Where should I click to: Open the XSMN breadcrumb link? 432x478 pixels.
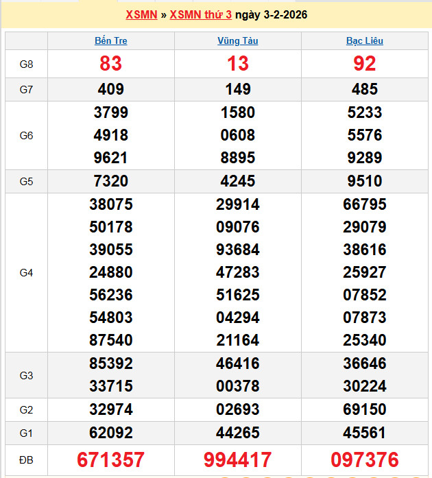pyautogui.click(x=141, y=14)
